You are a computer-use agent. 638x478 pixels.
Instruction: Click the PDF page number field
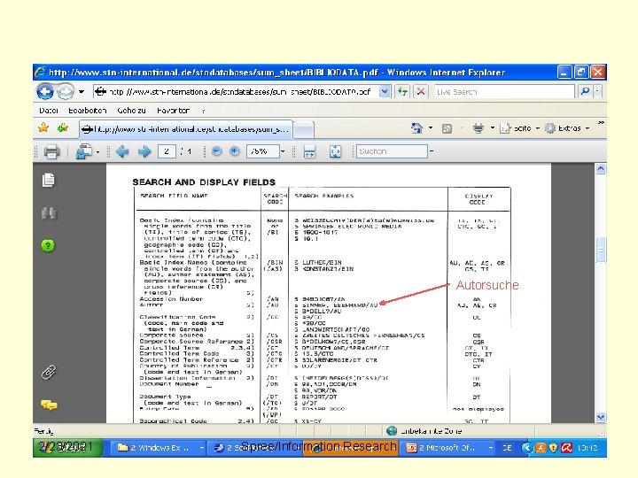[x=167, y=151]
